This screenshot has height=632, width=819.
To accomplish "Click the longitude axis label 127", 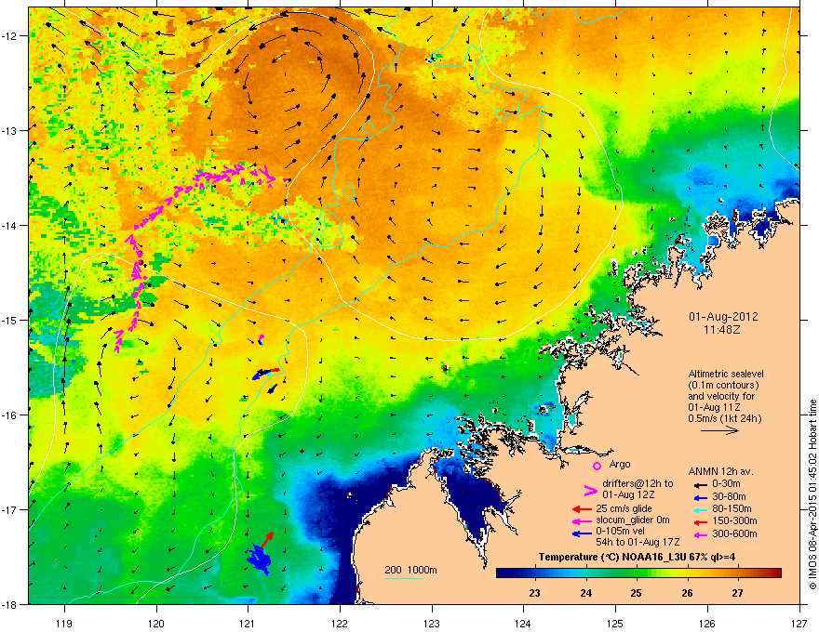I will pos(799,623).
